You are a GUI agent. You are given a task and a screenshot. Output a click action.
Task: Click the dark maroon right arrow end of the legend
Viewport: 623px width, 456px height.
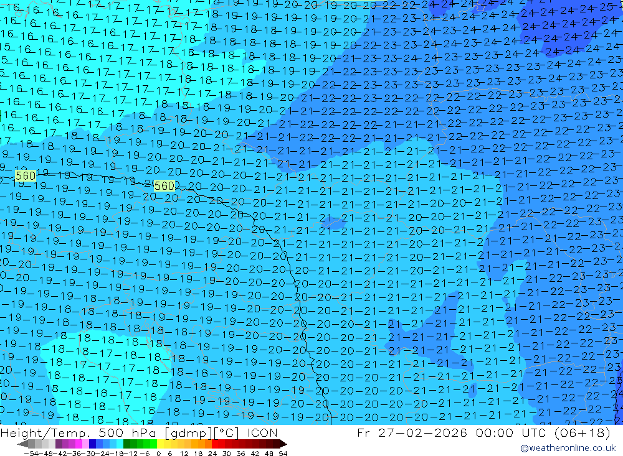click(283, 444)
